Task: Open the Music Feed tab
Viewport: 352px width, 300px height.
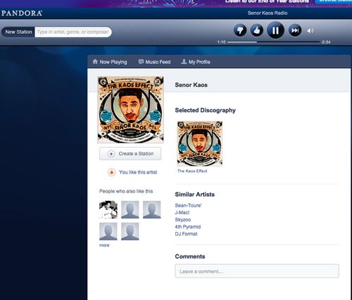Action: (154, 62)
